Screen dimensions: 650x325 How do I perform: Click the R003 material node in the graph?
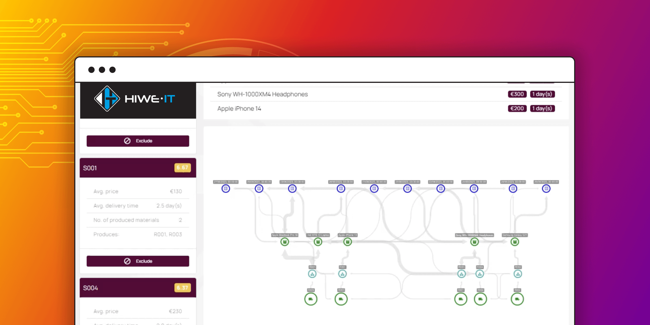pos(461,274)
